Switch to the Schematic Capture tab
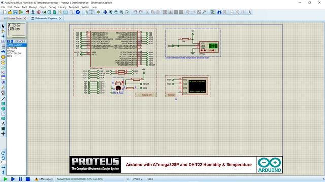This screenshot has height=182, width=325. (46, 18)
